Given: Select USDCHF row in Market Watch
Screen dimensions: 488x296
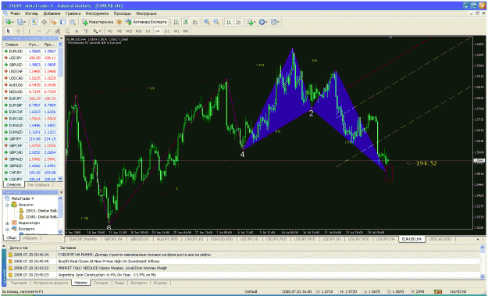Looking at the screenshot, I should [30, 71].
